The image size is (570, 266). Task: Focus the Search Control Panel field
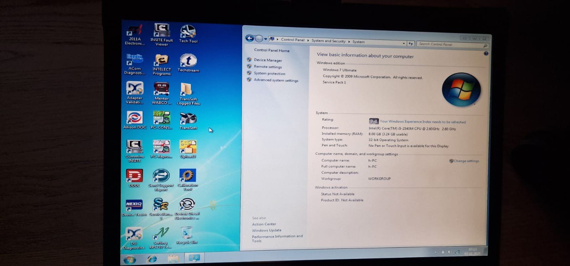point(450,45)
